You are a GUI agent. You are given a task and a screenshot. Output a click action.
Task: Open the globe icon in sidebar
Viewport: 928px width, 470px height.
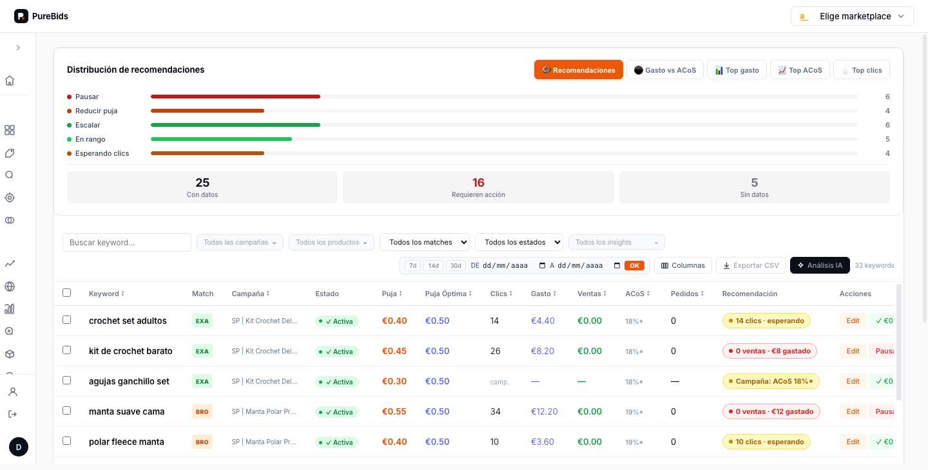pos(10,287)
